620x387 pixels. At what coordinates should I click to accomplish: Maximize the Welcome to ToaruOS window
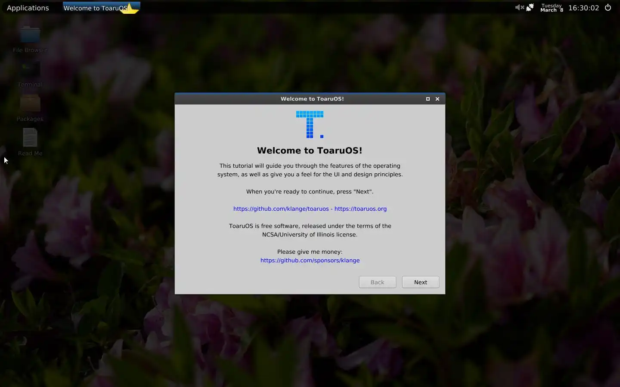click(x=428, y=99)
